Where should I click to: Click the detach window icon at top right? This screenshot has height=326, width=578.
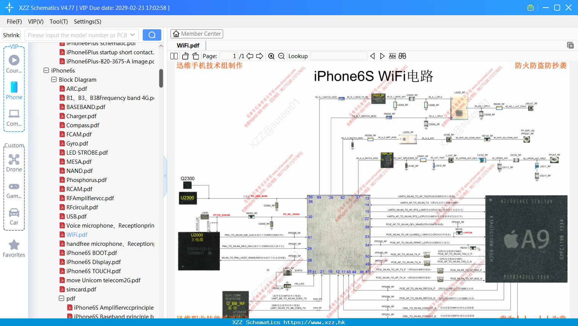pyautogui.click(x=570, y=45)
